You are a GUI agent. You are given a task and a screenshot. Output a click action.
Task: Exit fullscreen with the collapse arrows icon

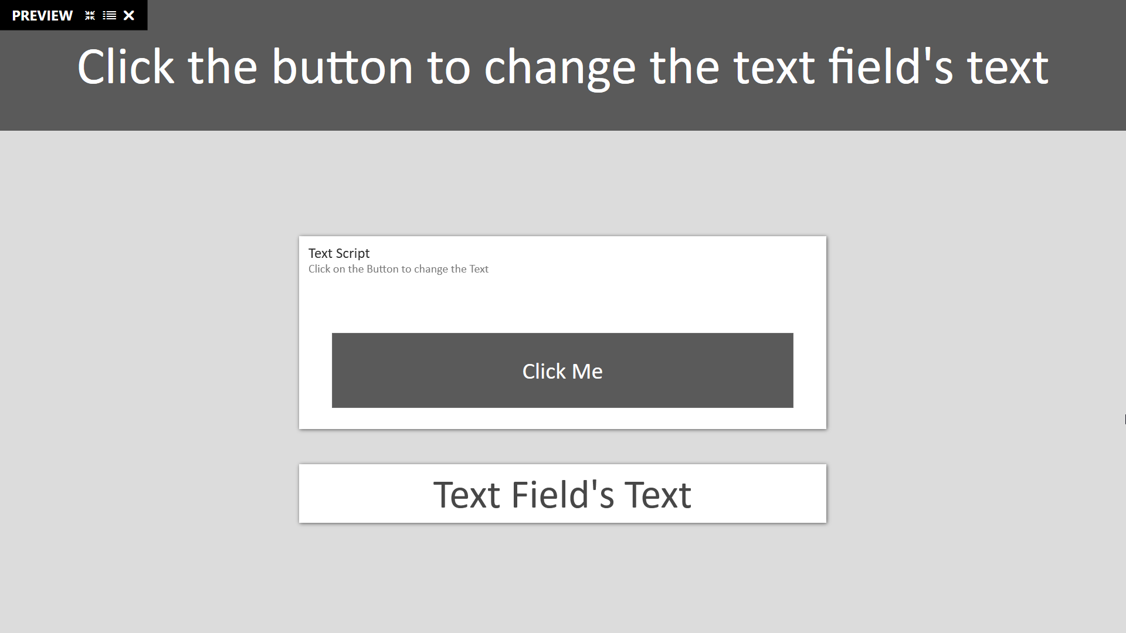[90, 16]
